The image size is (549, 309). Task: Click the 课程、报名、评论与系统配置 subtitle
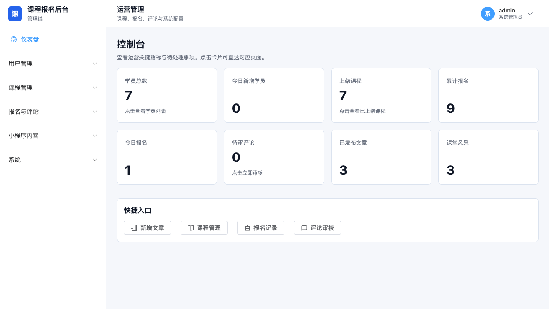(x=150, y=19)
